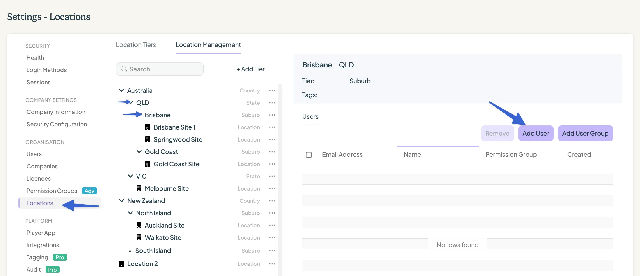This screenshot has height=276, width=640.
Task: Open the more options menu for VIC
Action: [272, 176]
